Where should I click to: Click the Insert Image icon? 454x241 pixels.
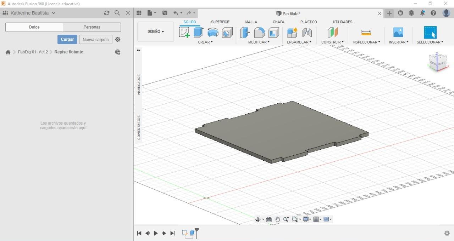click(398, 33)
